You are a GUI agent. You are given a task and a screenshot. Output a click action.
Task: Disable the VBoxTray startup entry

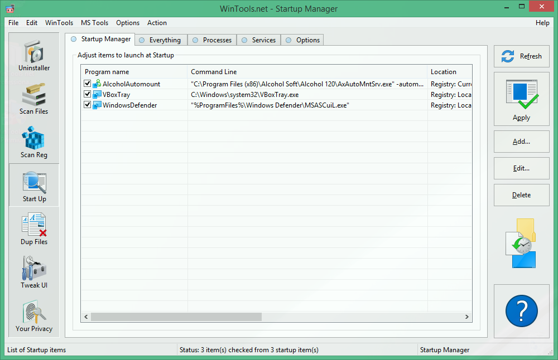[87, 94]
